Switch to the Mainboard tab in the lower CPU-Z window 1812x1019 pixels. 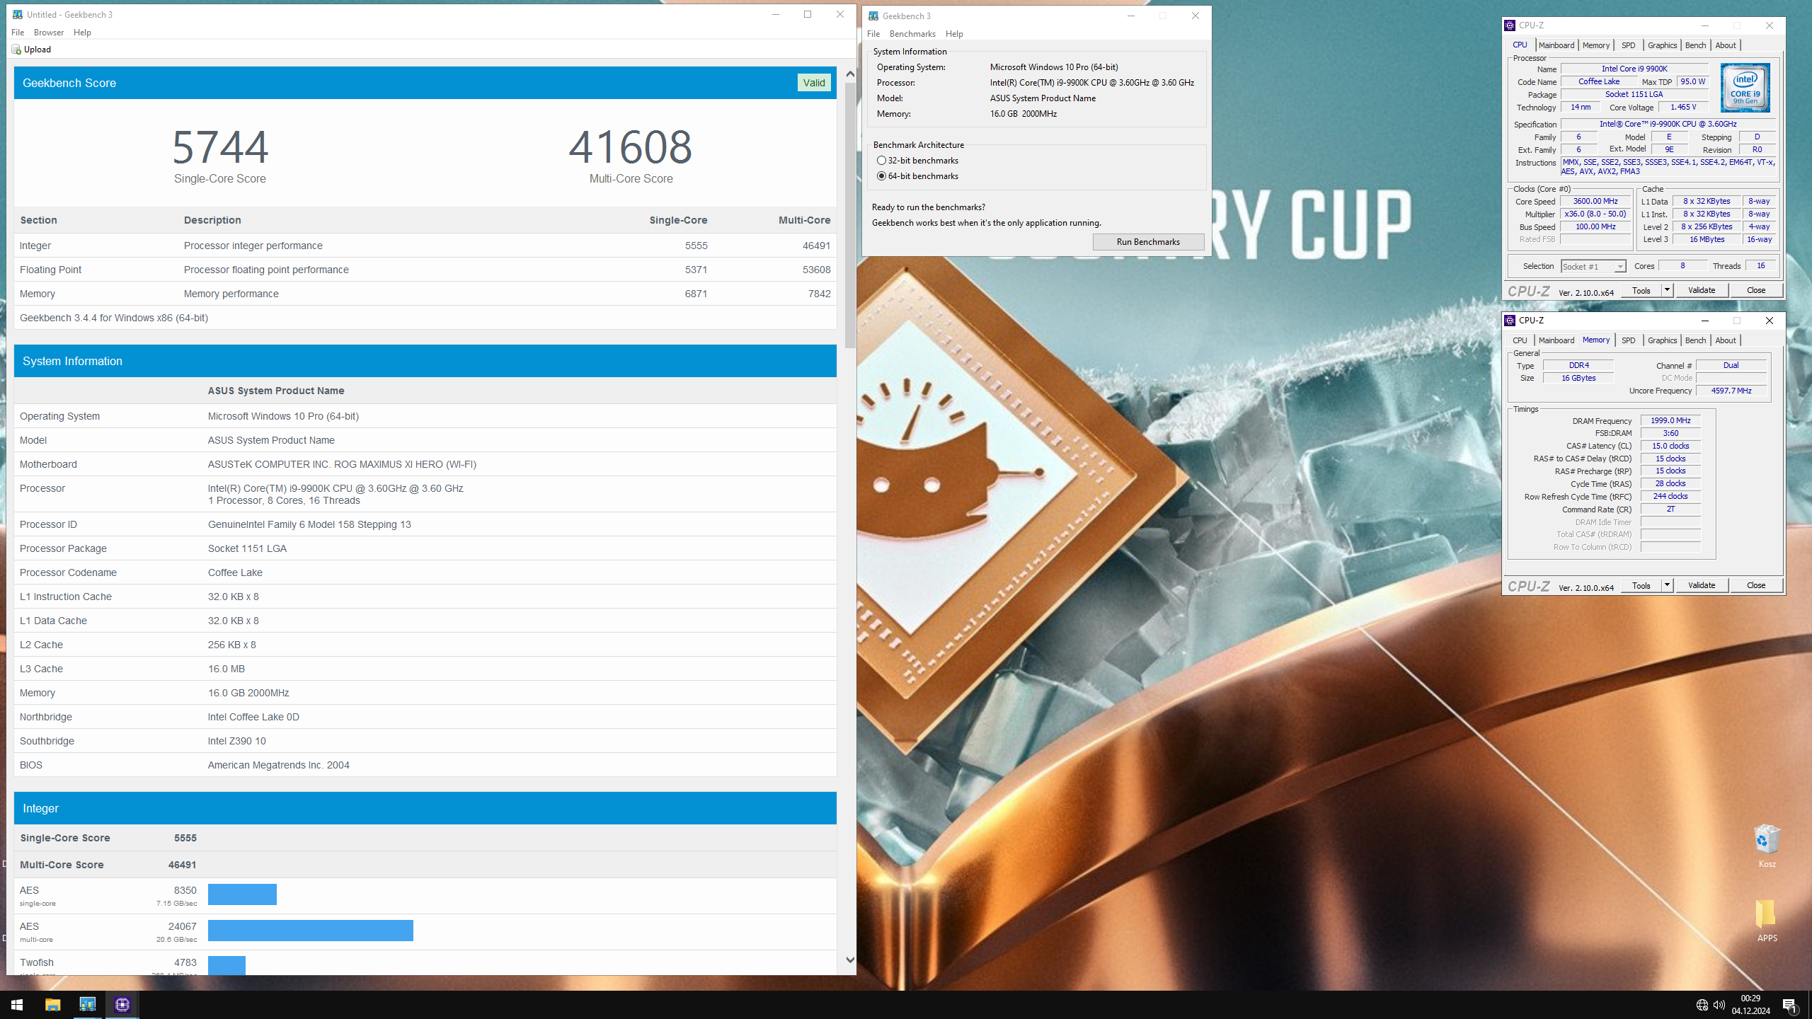[1556, 340]
